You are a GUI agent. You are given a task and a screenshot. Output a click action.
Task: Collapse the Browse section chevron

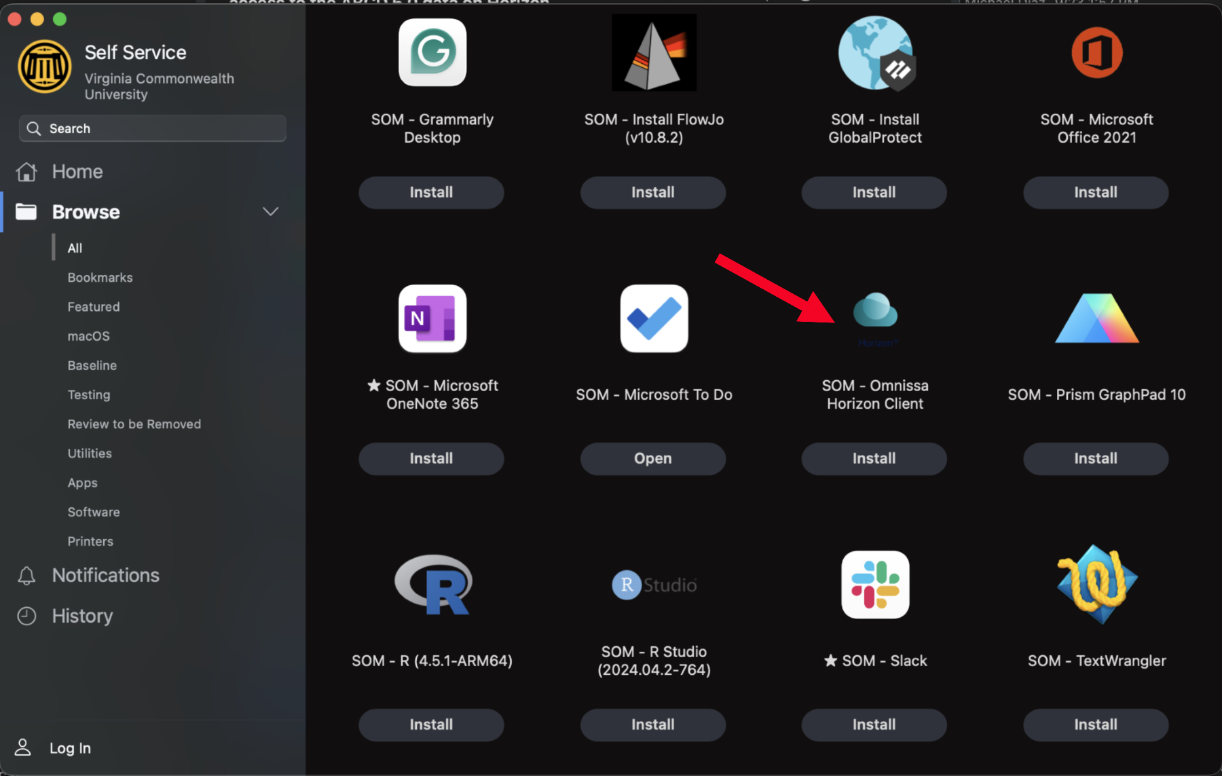coord(270,212)
